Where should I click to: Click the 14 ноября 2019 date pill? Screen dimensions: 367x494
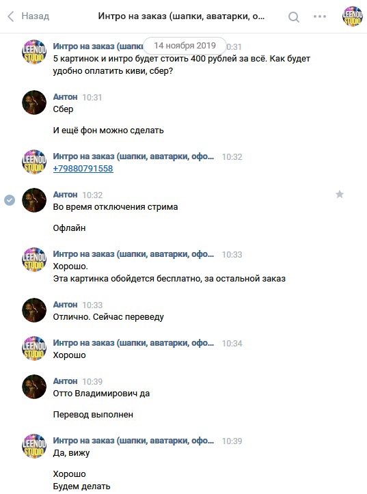[185, 46]
